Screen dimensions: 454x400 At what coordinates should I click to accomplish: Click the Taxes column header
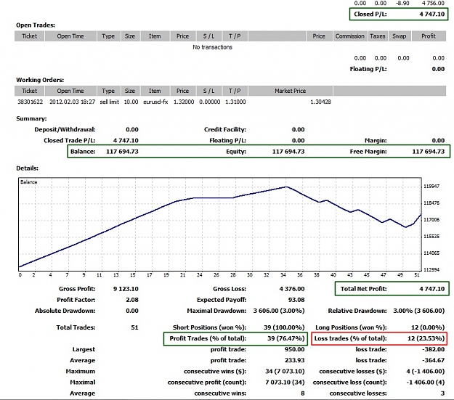(378, 36)
